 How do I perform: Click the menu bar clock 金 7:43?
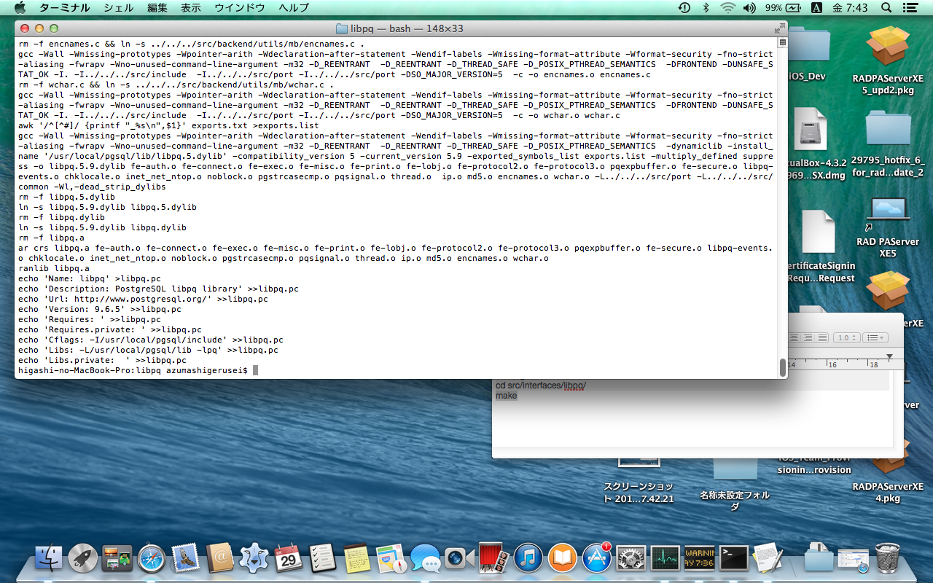(x=851, y=8)
